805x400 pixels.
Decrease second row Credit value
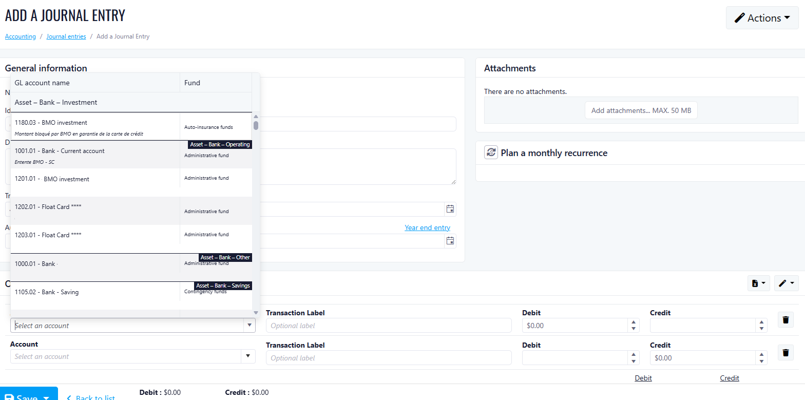click(761, 361)
